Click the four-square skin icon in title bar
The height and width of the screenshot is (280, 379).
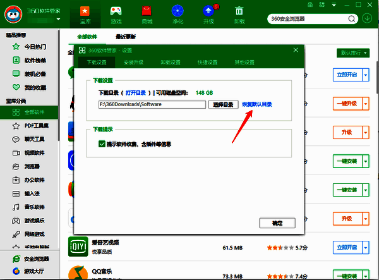[x=322, y=4]
